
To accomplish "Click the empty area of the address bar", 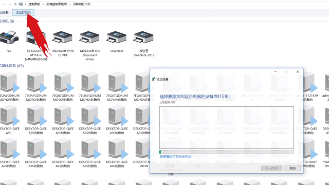I will click(210, 4).
